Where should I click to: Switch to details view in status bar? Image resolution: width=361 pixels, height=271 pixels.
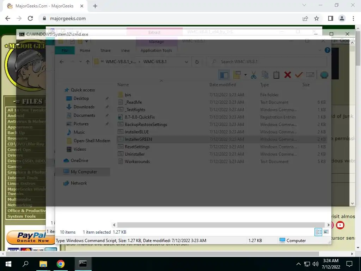point(318,232)
